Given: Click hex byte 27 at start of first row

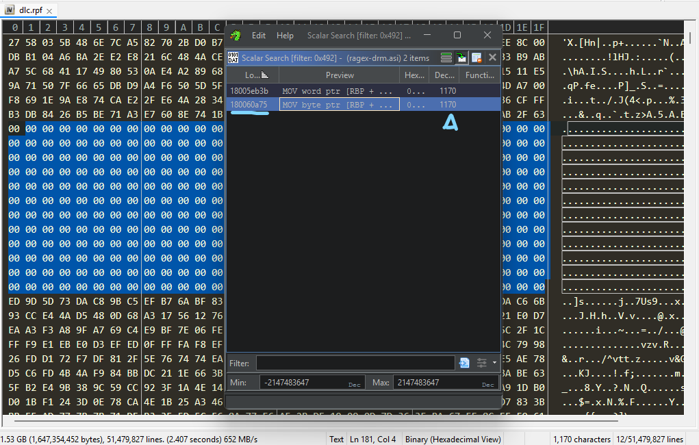Looking at the screenshot, I should point(14,42).
